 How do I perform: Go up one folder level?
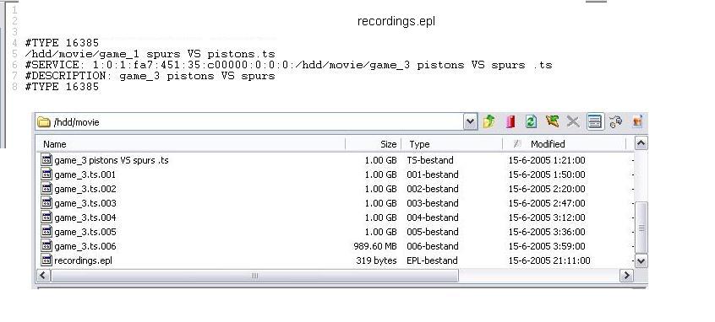488,122
